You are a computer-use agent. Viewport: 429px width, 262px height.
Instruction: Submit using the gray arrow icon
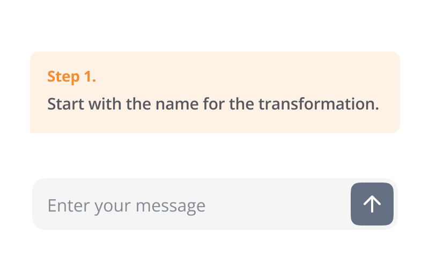[x=372, y=204]
